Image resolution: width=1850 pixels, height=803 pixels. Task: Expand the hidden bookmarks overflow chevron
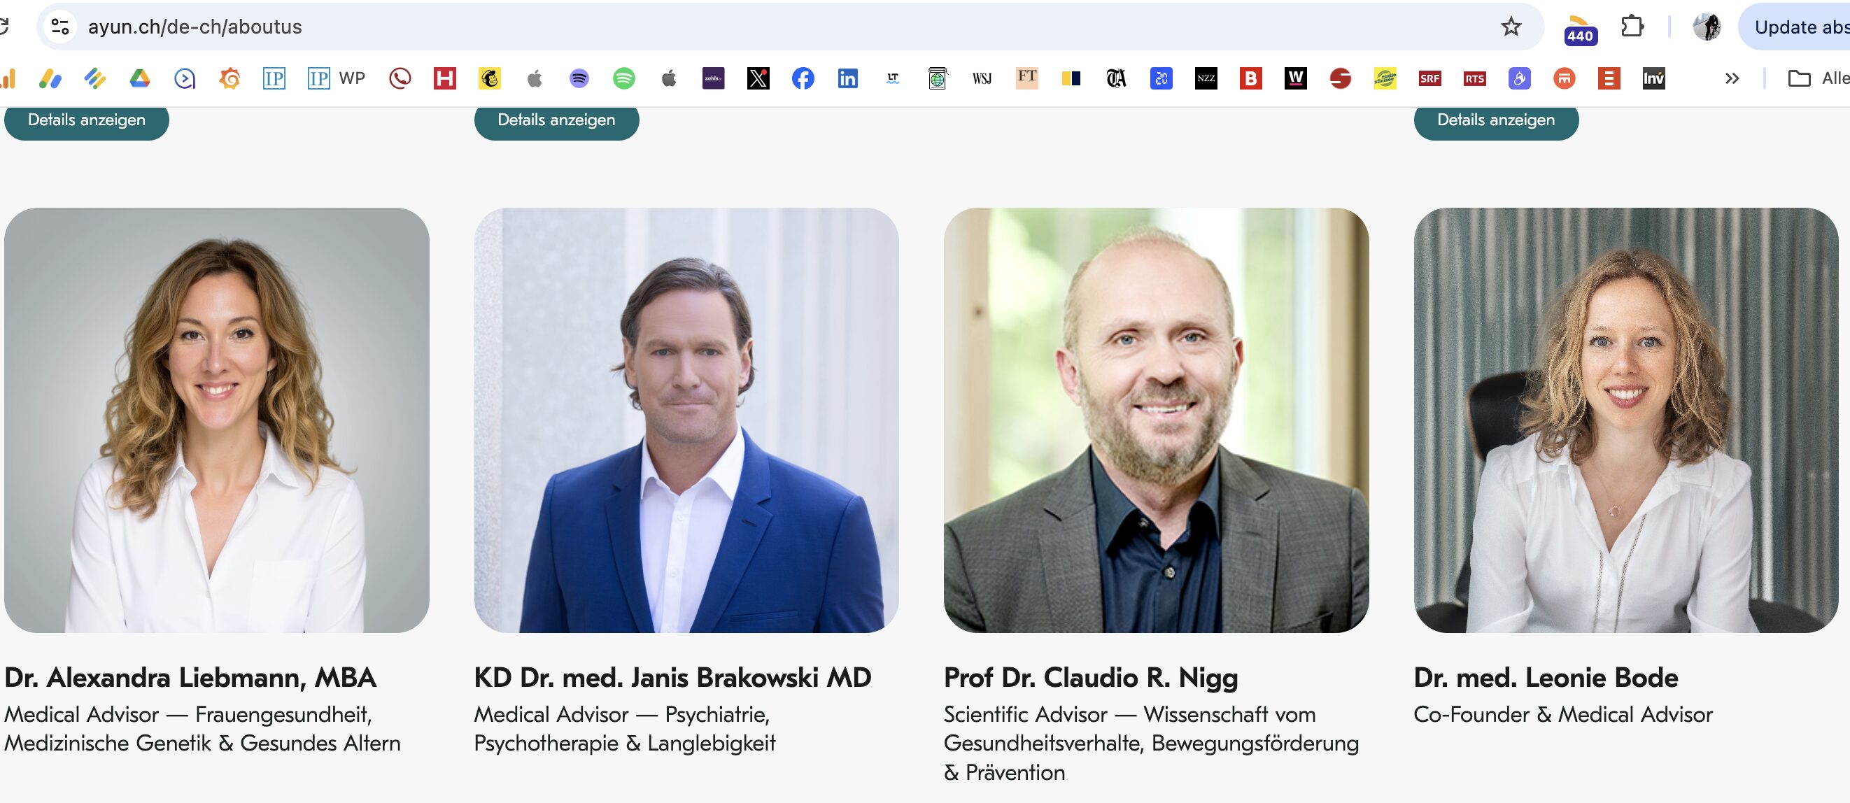point(1732,78)
